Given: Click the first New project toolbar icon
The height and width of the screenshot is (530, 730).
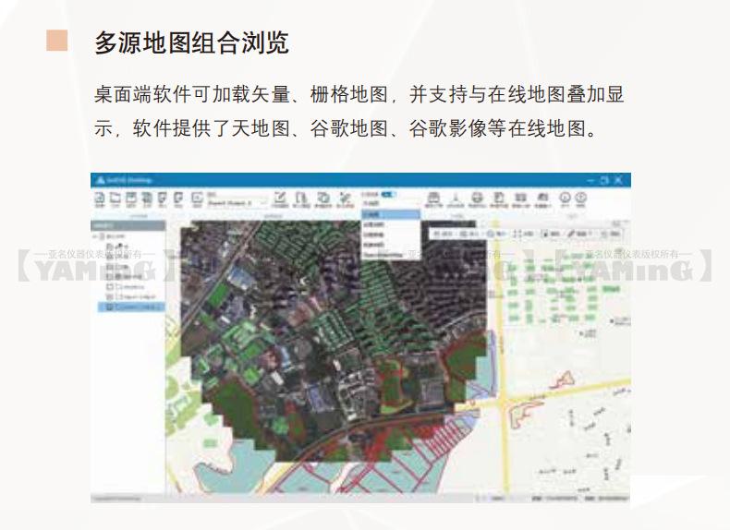Looking at the screenshot, I should click(x=100, y=198).
